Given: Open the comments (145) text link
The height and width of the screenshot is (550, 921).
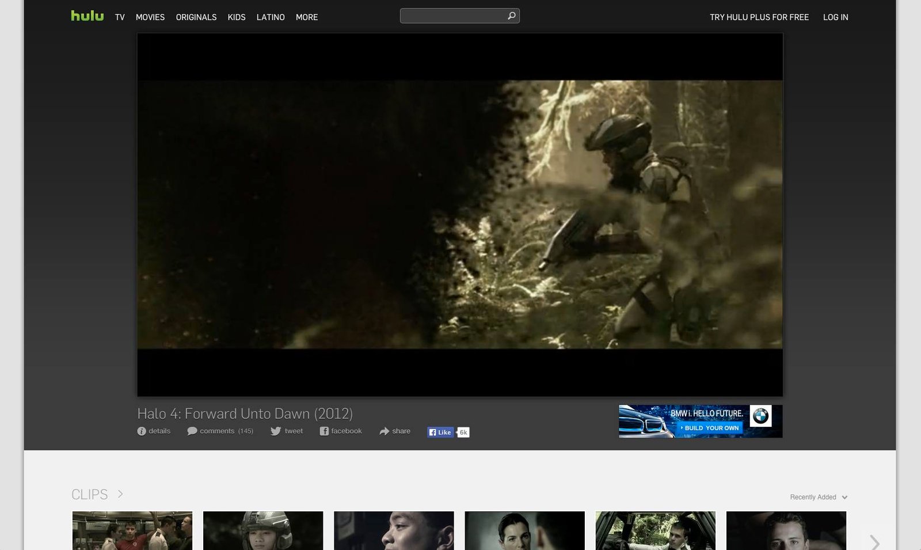Looking at the screenshot, I should pyautogui.click(x=226, y=431).
